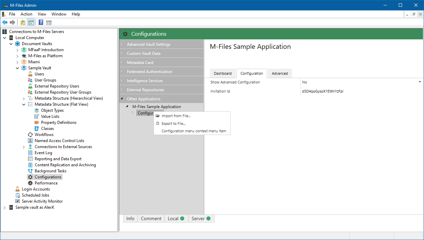
Task: Click the Named Access Control Lists icon
Action: click(x=30, y=141)
